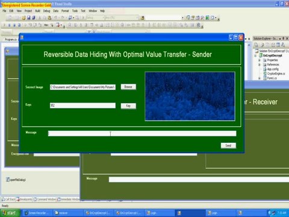The image size is (289, 217).
Task: Collapse the EnCryptDecrypt project node
Action: click(256, 55)
